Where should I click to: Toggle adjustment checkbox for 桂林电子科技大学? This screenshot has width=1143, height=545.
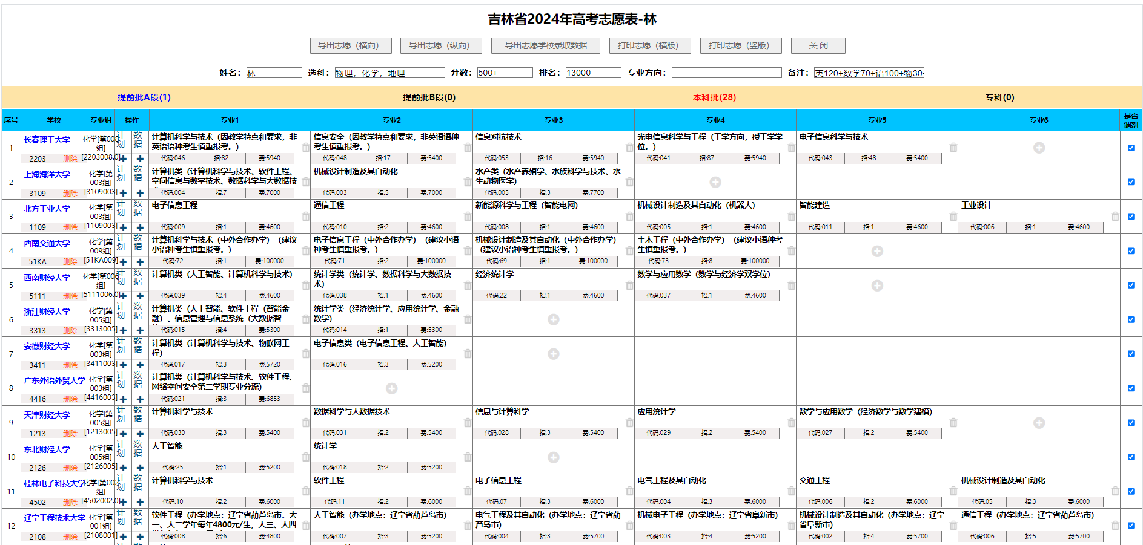pos(1131,491)
